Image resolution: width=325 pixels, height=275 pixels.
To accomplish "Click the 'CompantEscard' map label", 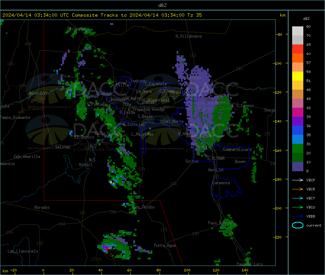I will (x=237, y=150).
